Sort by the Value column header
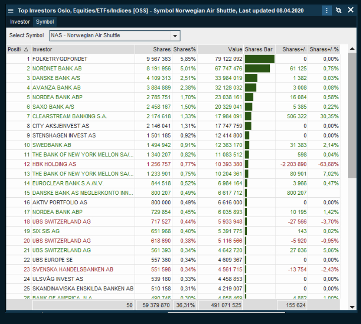361x324 pixels. [x=220, y=49]
